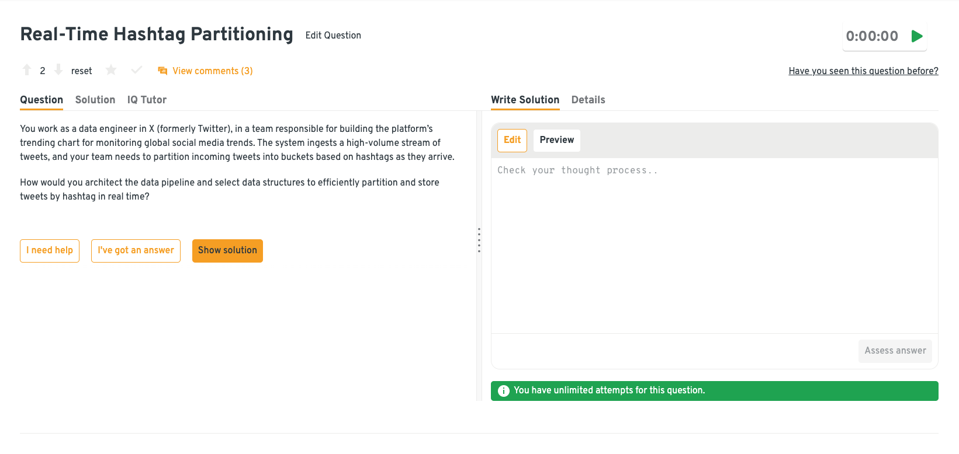This screenshot has height=454, width=959.
Task: Click the I've got an answer button
Action: [x=136, y=250]
